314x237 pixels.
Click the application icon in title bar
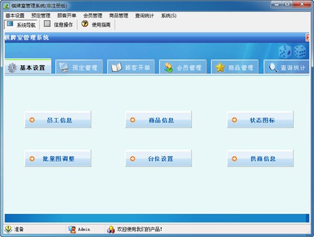6,6
